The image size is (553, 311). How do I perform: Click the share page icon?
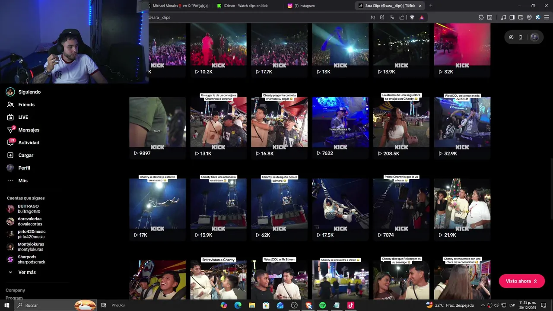coord(402,17)
